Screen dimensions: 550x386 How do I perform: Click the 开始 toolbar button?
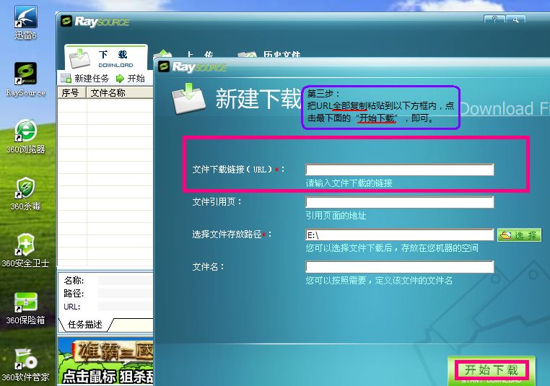tap(130, 78)
